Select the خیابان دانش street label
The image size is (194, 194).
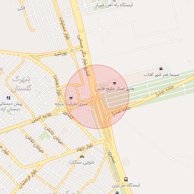[x=53, y=136]
